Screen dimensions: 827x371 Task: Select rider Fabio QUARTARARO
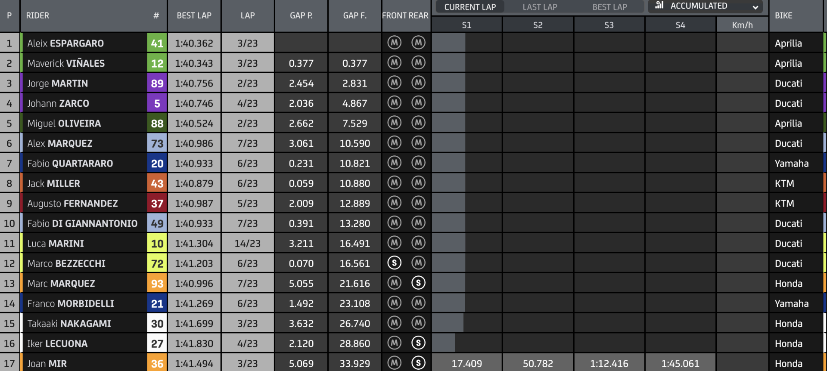coord(70,163)
